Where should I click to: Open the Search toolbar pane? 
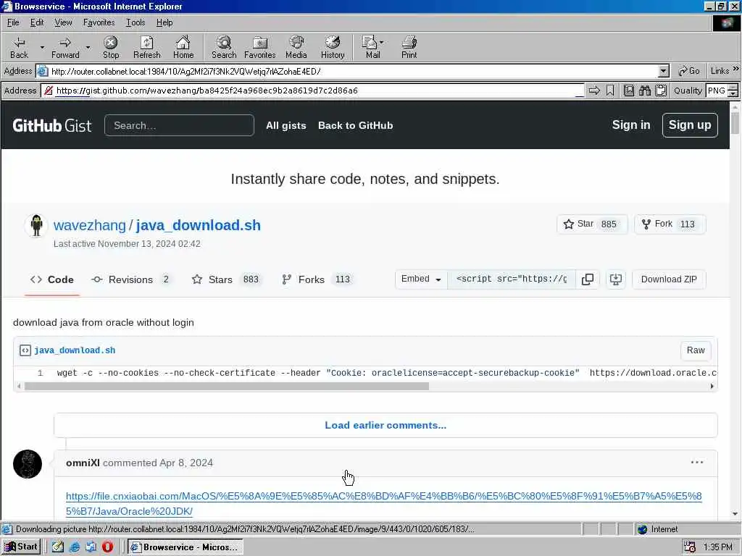[x=224, y=47]
